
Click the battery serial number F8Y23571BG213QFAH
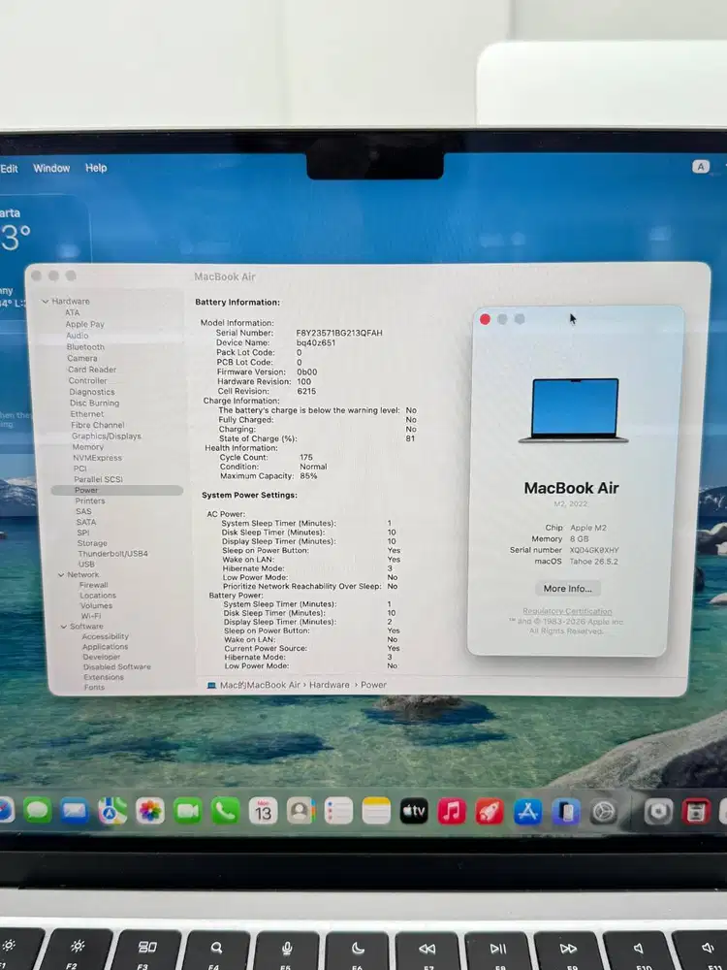pyautogui.click(x=339, y=333)
